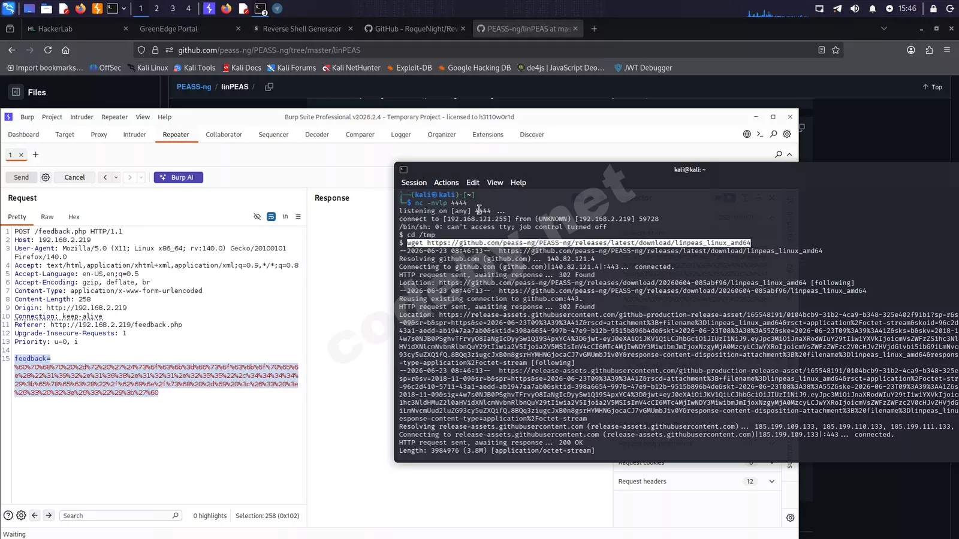This screenshot has width=959, height=539.
Task: Open the terminal's Session menu
Action: 414,183
